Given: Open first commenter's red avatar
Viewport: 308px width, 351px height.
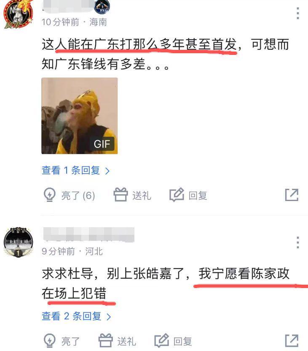Looking at the screenshot, I should click(x=18, y=14).
